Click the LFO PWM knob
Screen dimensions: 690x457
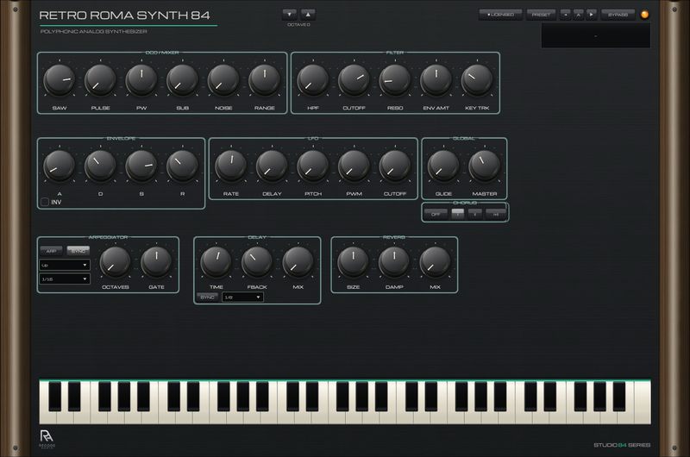(x=354, y=166)
